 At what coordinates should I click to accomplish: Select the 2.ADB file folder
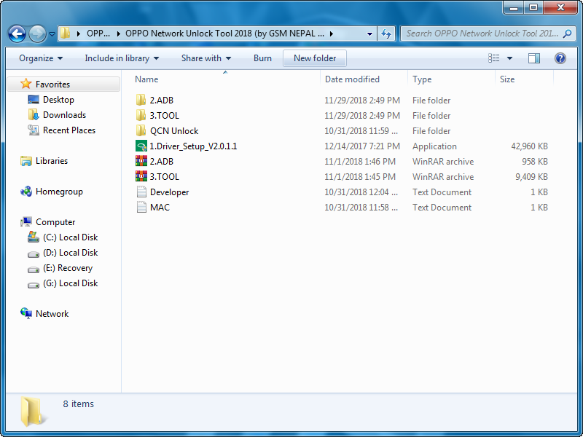point(161,101)
